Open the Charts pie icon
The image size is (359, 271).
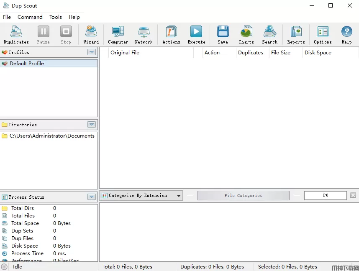pos(246,35)
